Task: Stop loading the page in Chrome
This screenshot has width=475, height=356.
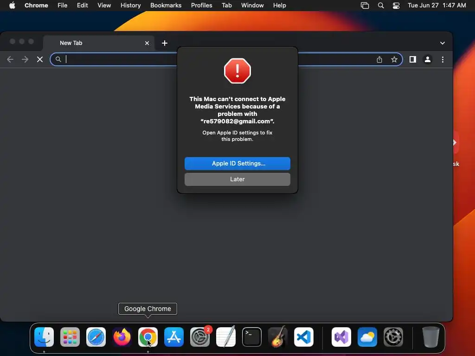Action: click(x=40, y=59)
